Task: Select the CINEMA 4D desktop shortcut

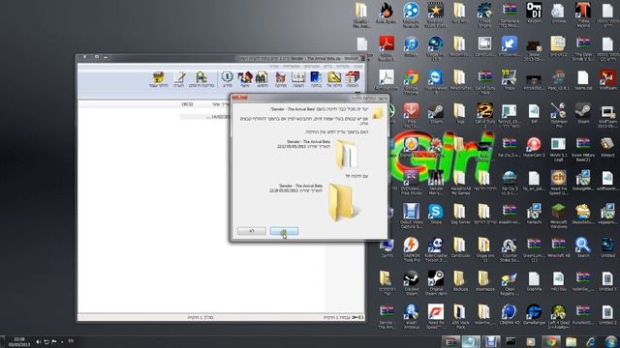Action: (x=509, y=314)
